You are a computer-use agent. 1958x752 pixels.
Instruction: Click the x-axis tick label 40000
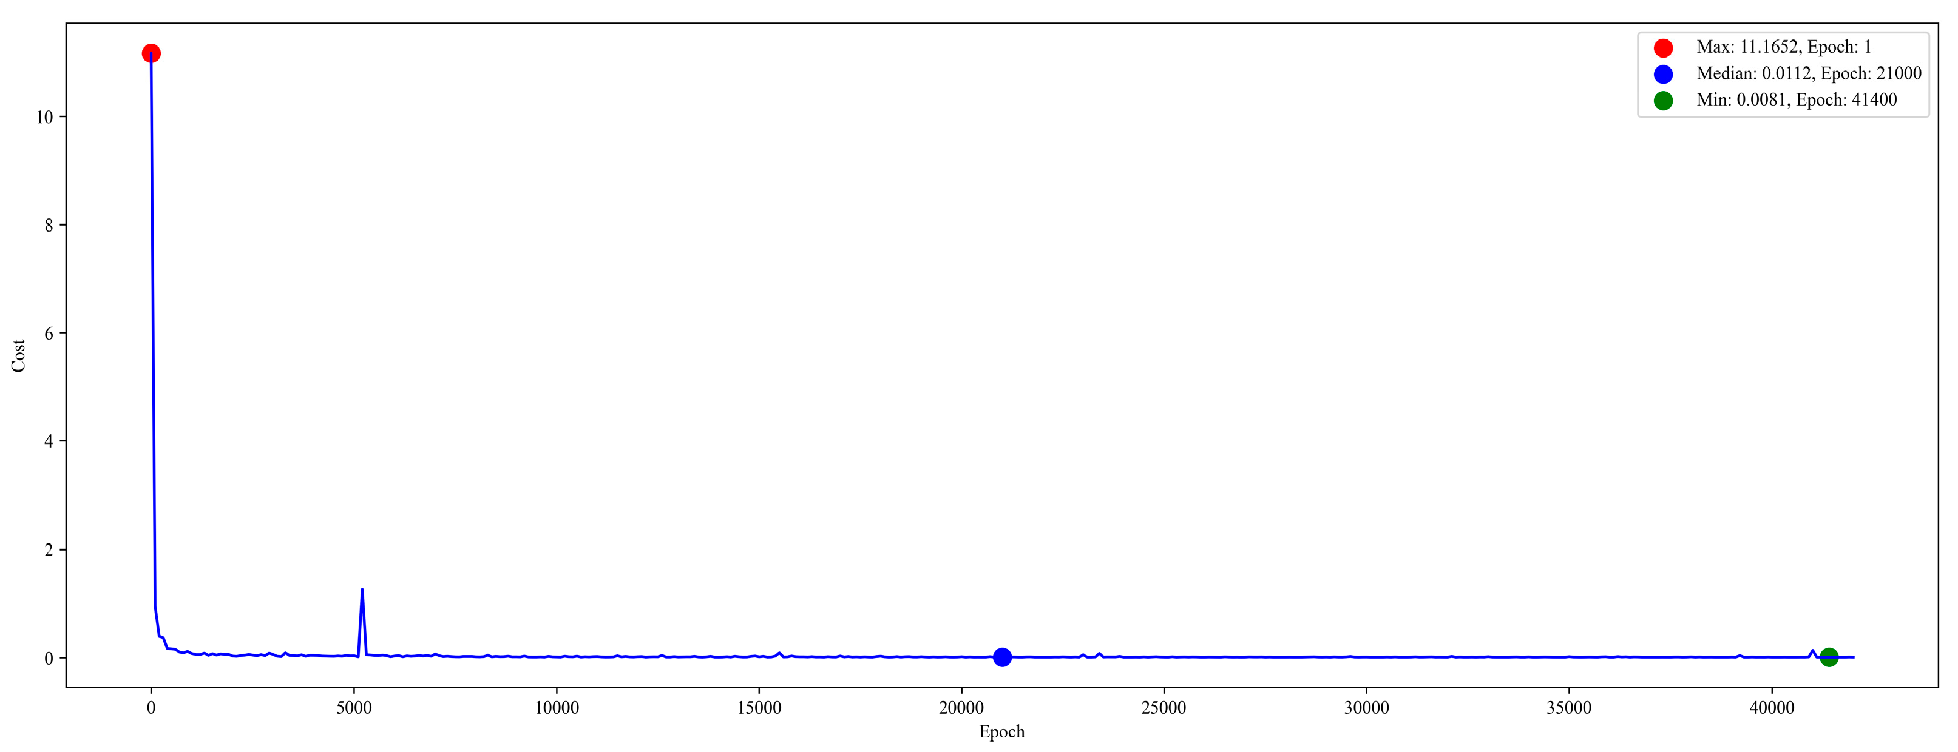point(1771,708)
